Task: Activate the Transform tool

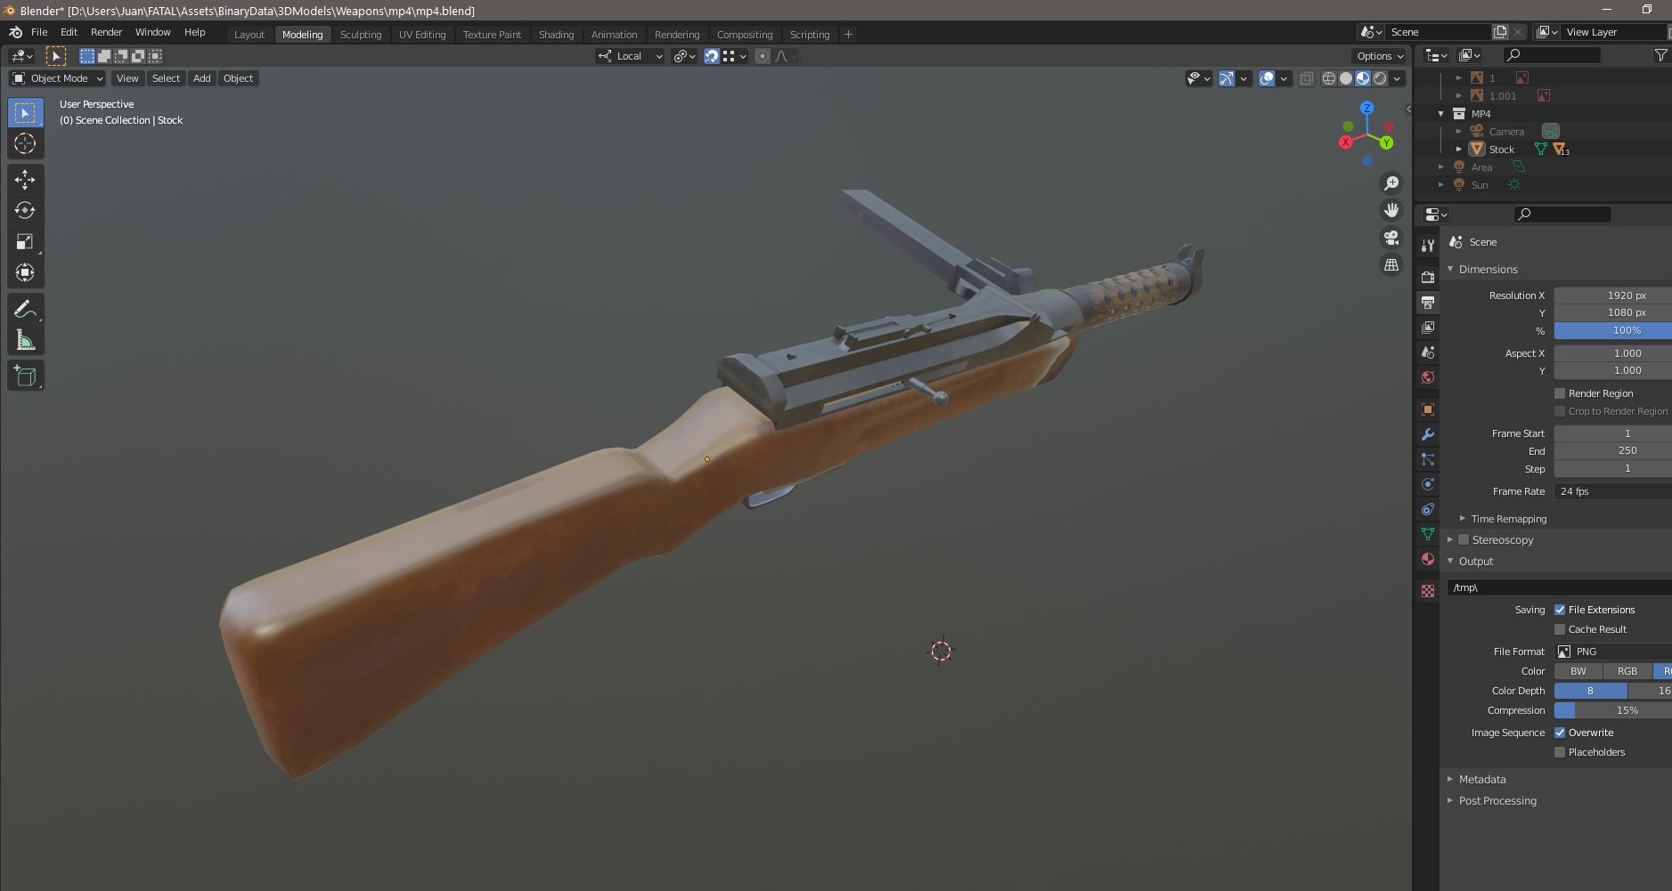Action: click(x=25, y=273)
